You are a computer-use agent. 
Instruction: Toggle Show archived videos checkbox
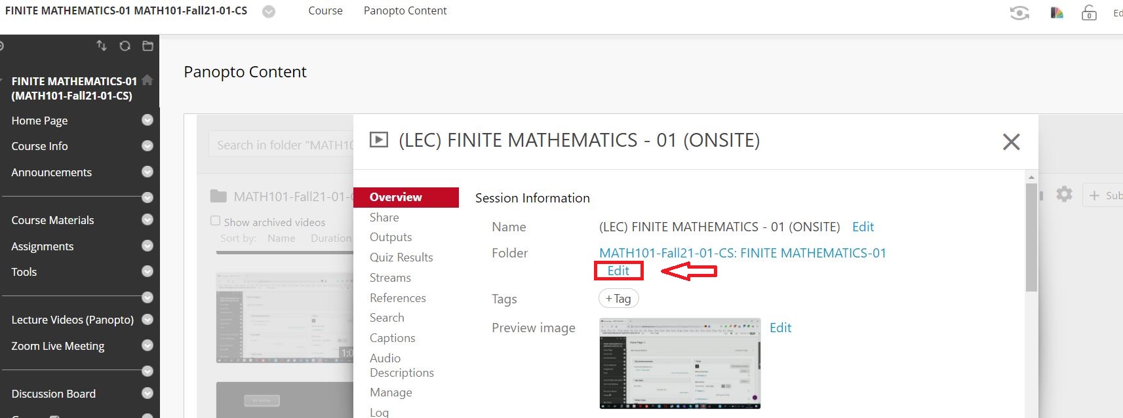tap(215, 221)
